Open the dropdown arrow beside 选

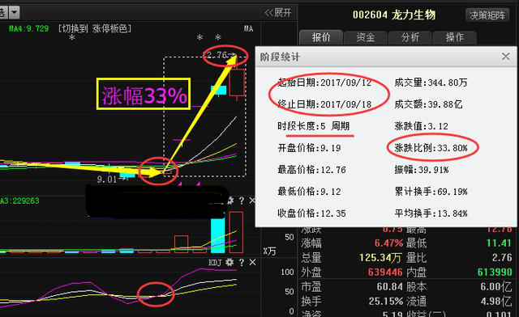15,13
